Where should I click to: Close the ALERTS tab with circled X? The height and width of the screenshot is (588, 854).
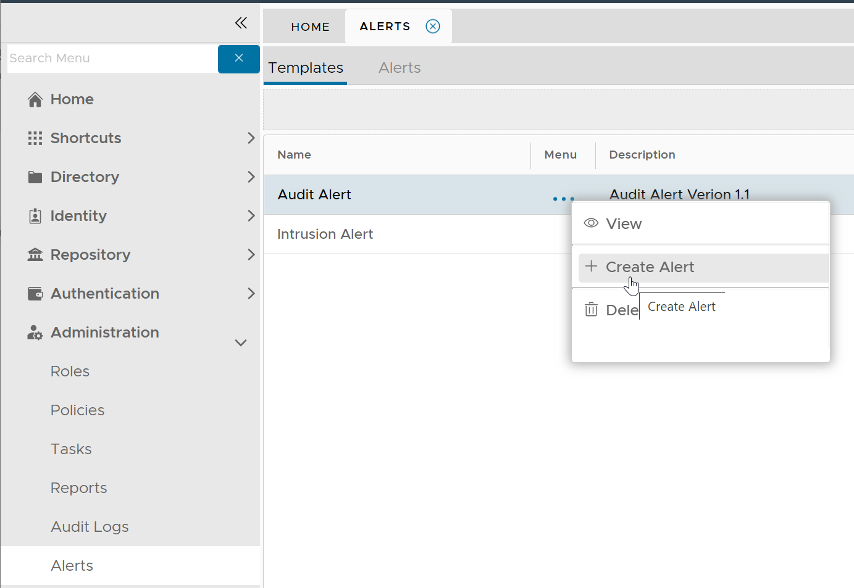(x=433, y=26)
